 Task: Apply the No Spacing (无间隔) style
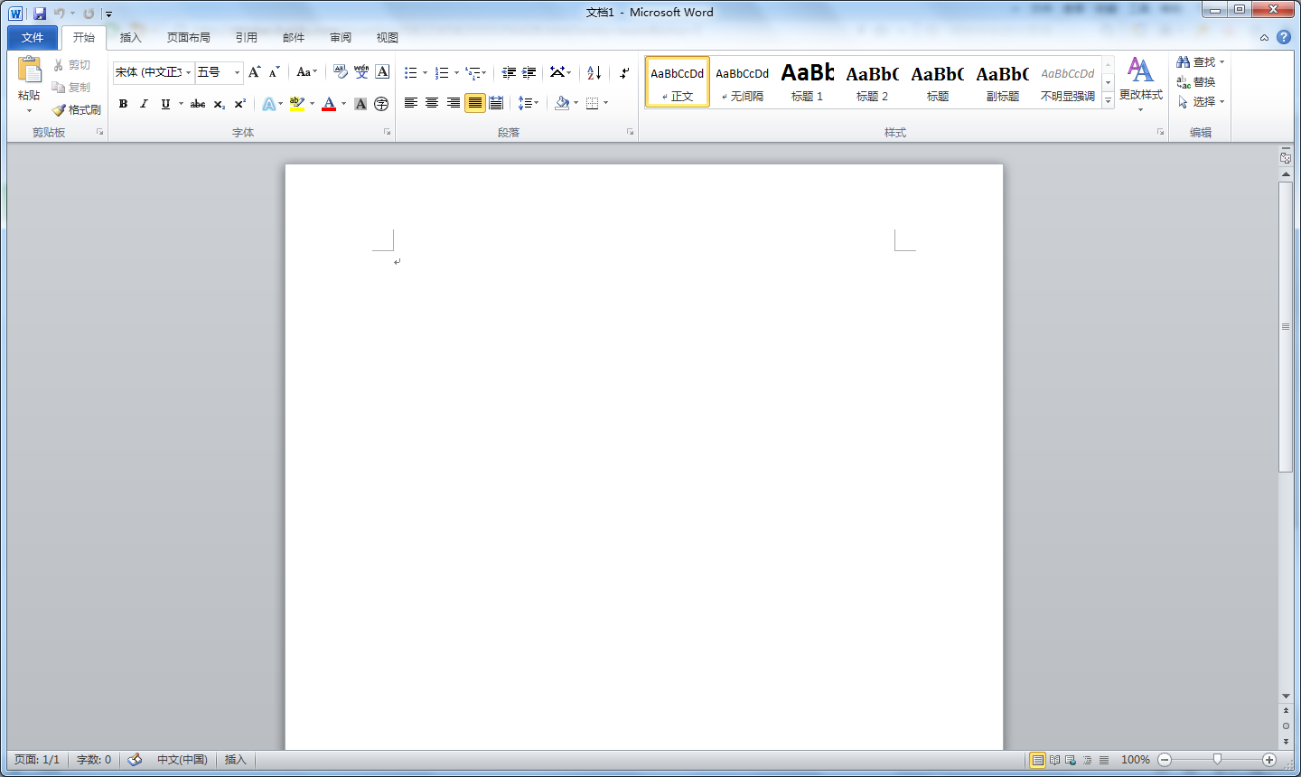click(743, 81)
